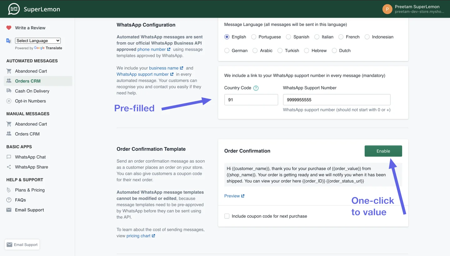Screen dimensions: 450x256
Task: Open Orders CRM under Manual Messages
Action: point(27,134)
